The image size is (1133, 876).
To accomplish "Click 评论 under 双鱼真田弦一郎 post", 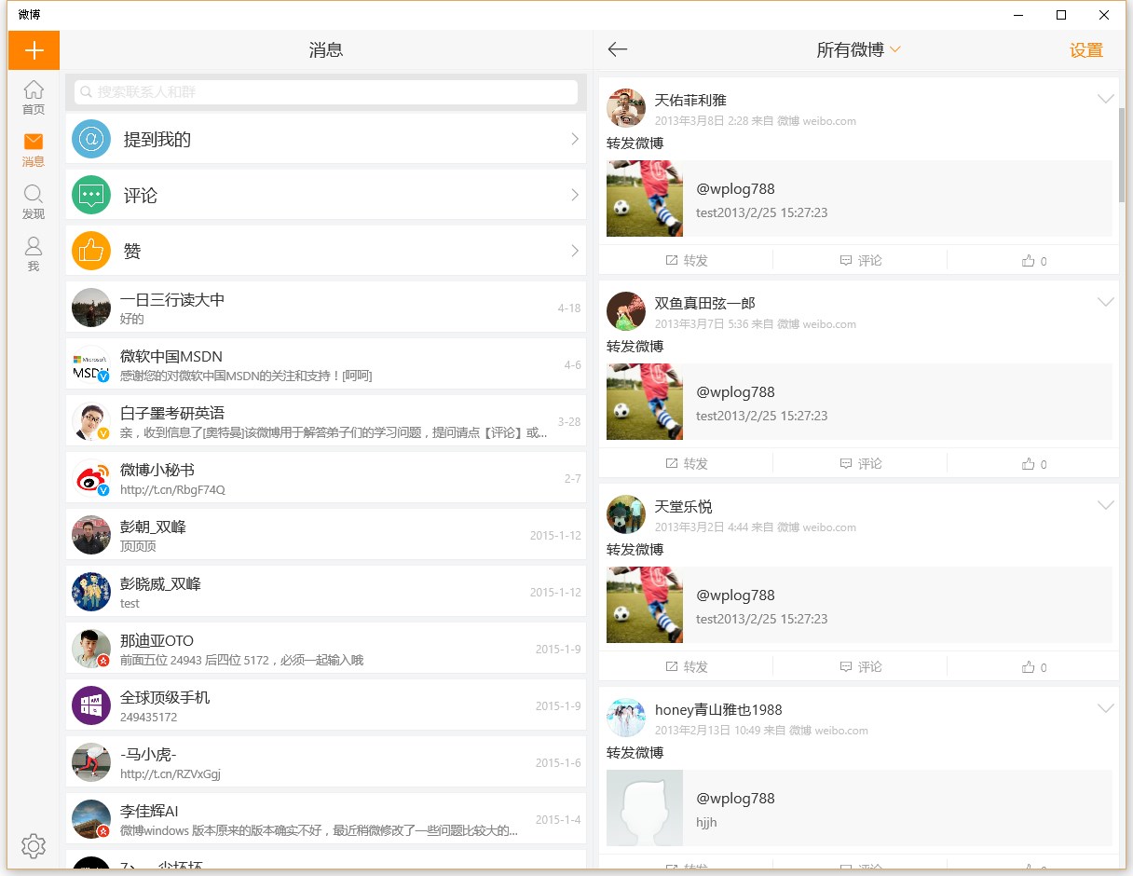I will coord(861,464).
